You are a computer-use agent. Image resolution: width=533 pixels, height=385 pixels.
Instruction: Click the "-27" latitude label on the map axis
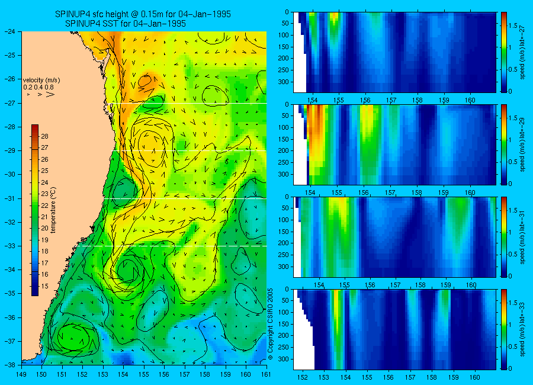(x=10, y=103)
